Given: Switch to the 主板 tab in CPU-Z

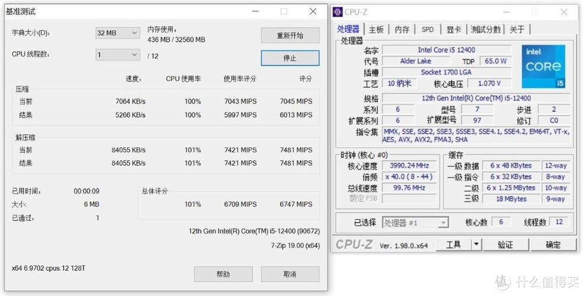Looking at the screenshot, I should pyautogui.click(x=376, y=30).
